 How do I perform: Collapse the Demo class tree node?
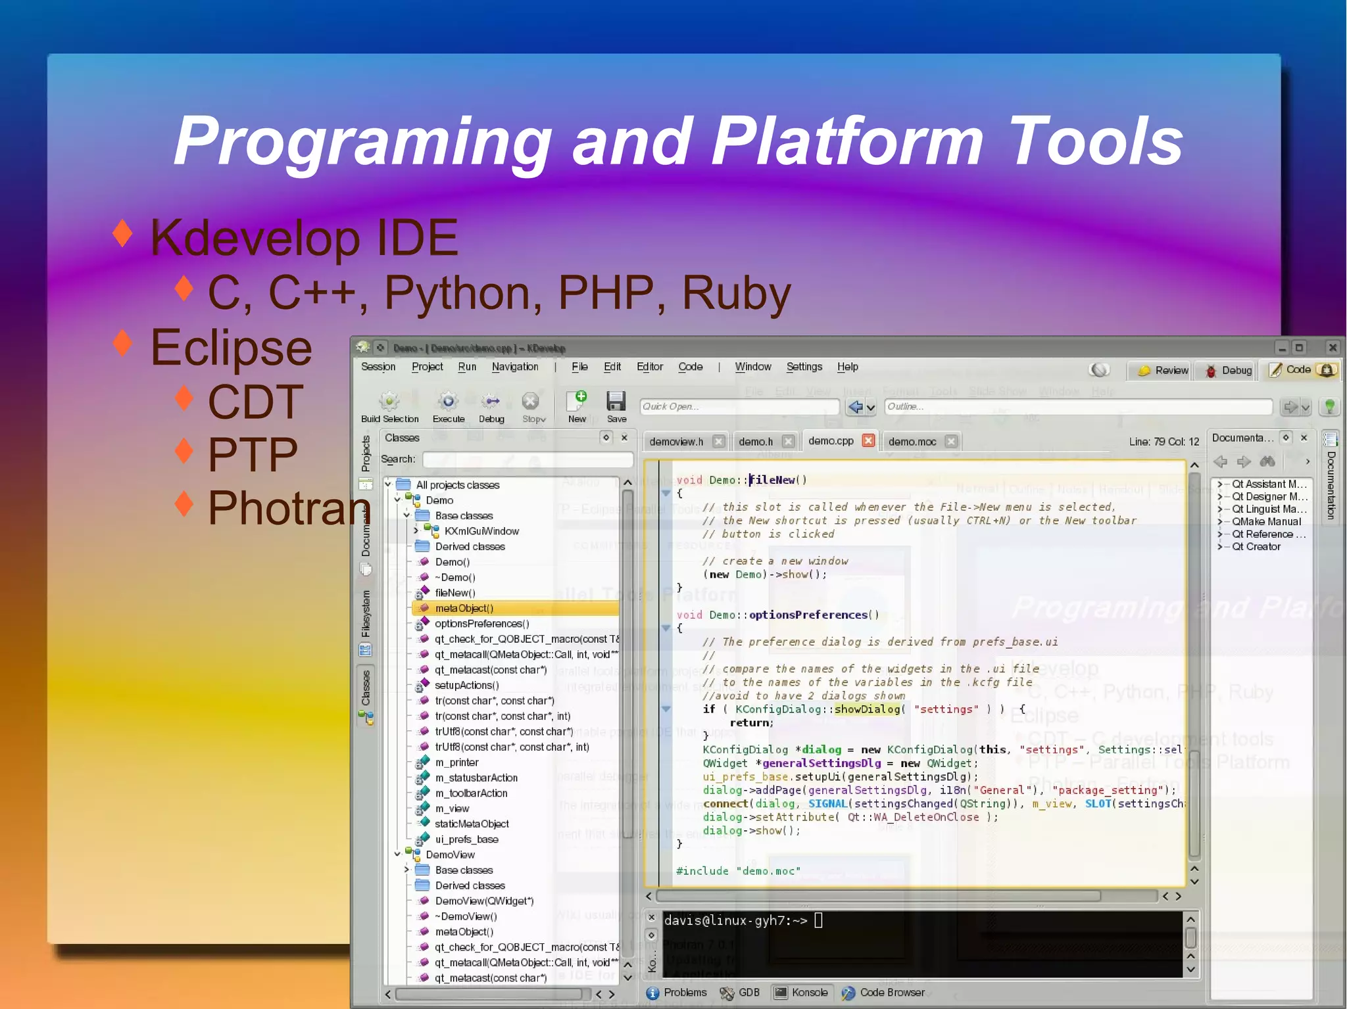[x=397, y=500]
